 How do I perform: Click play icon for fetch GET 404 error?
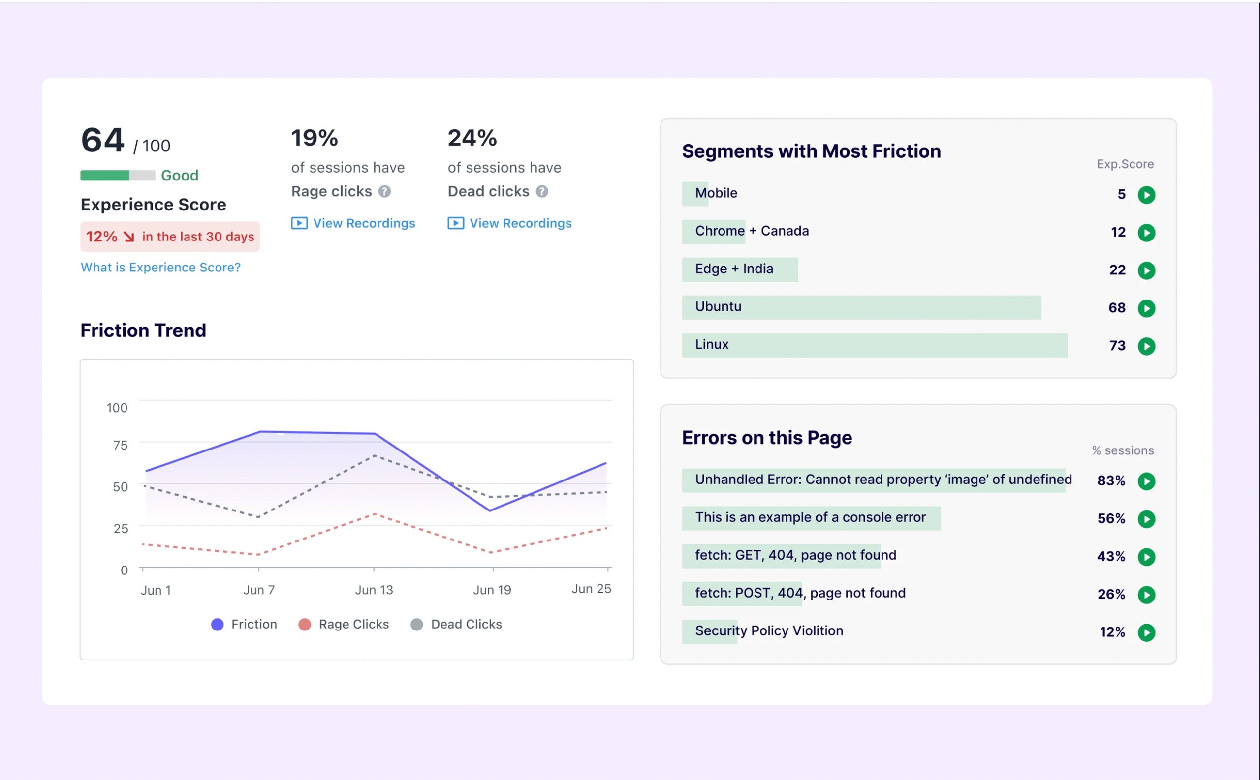(1150, 555)
